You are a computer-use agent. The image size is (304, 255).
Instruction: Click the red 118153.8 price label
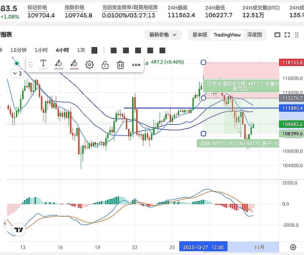click(290, 62)
